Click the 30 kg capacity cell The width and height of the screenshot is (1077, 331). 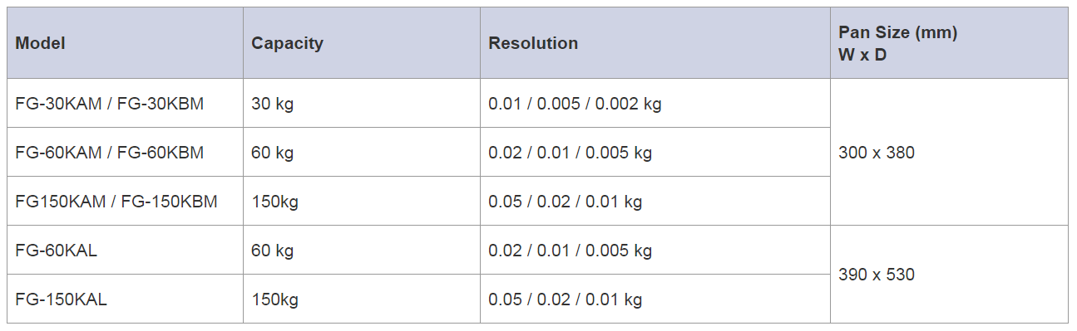[x=362, y=104]
